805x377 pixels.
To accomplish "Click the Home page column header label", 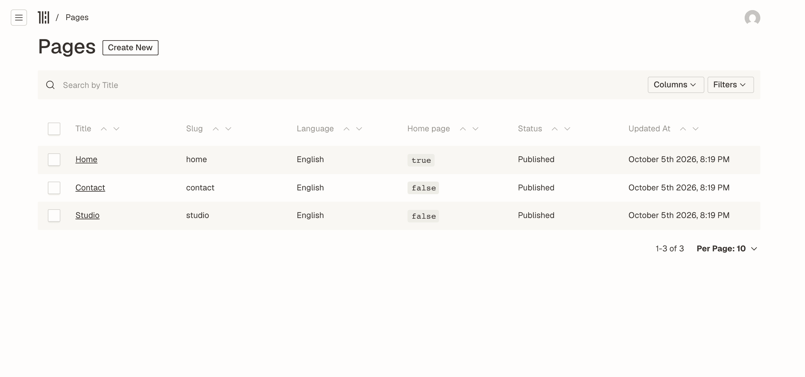I will (429, 128).
